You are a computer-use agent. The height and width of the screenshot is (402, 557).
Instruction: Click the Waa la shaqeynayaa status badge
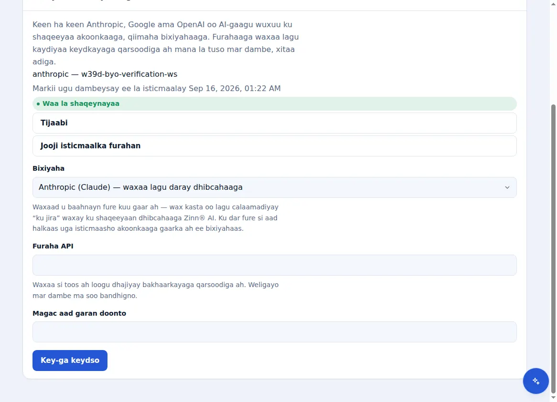point(274,103)
